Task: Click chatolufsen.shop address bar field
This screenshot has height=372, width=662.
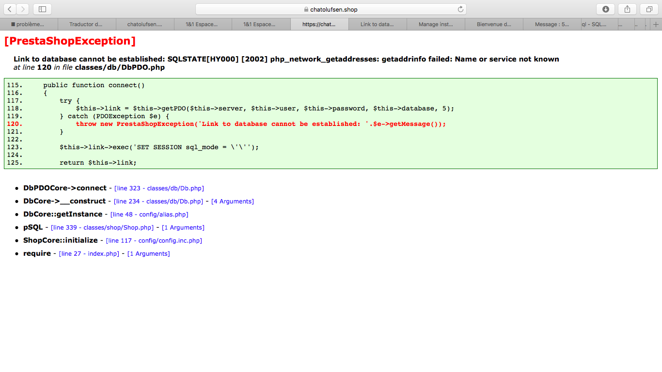Action: point(331,9)
